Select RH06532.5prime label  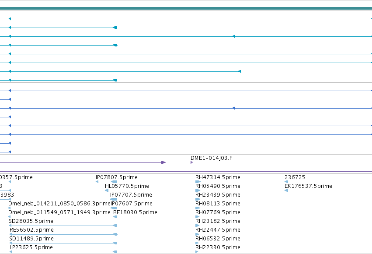[x=218, y=239]
